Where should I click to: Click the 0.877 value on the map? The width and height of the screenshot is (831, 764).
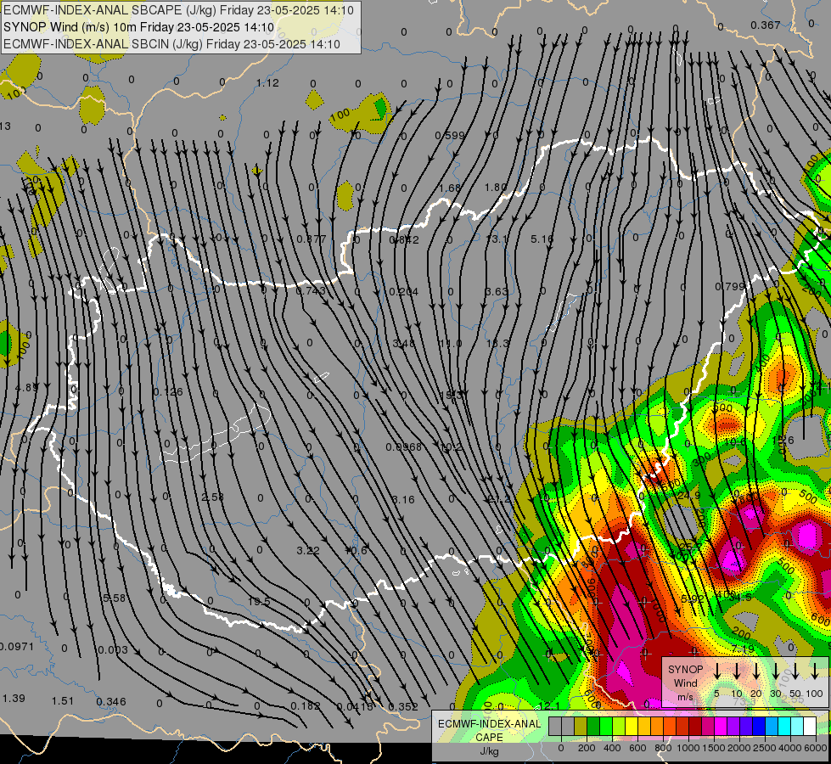(x=312, y=239)
